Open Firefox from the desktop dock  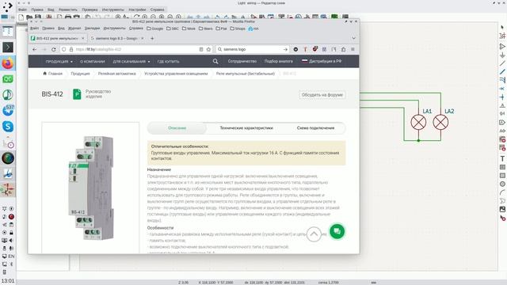pyautogui.click(x=8, y=63)
